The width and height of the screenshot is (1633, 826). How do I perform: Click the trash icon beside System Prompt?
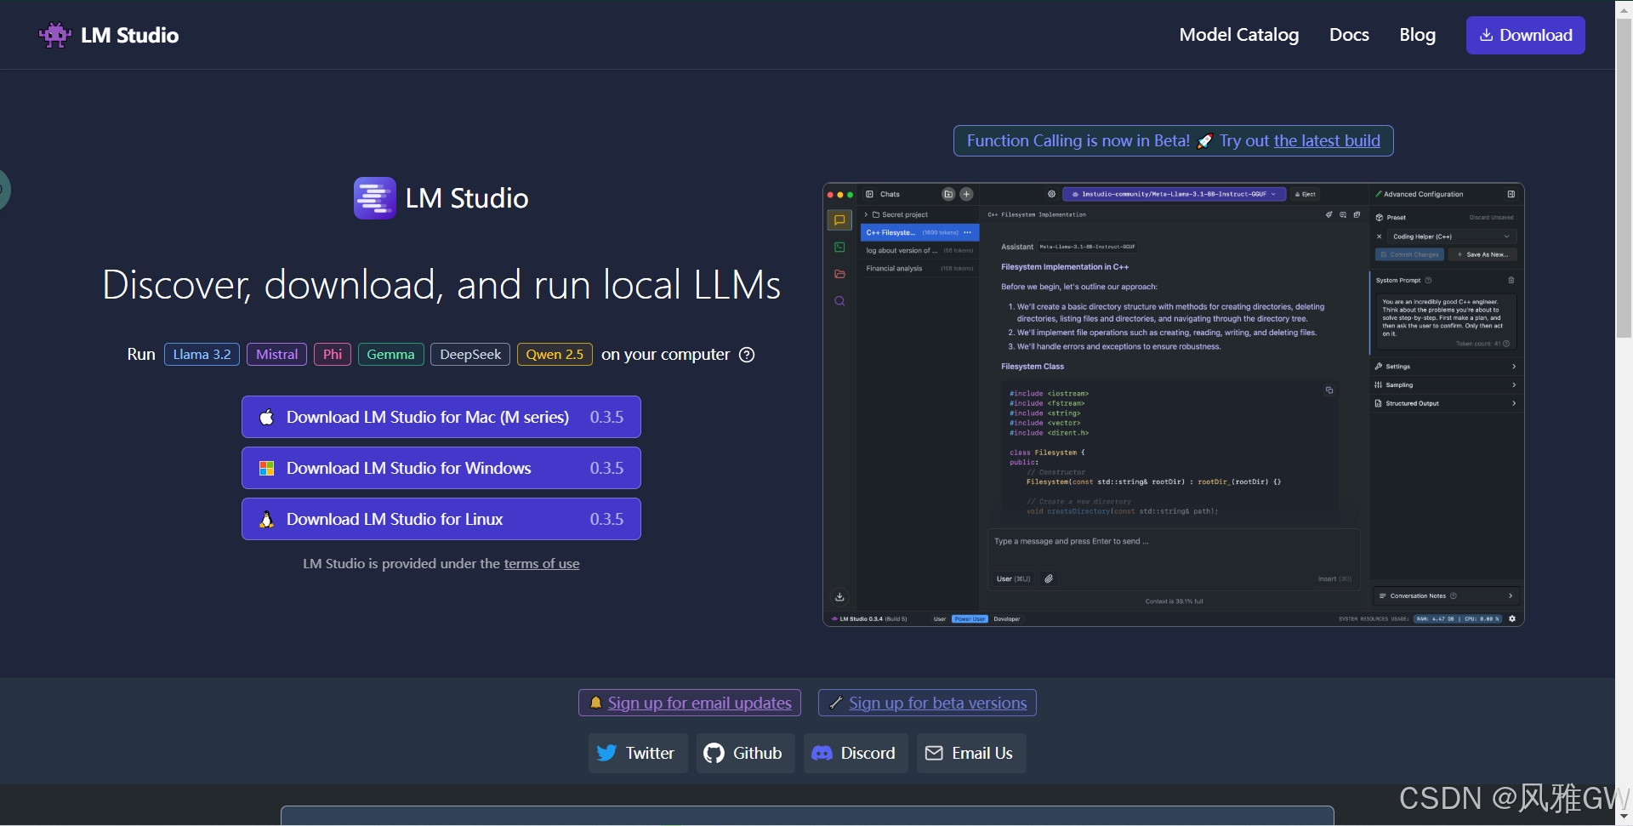[x=1511, y=280]
